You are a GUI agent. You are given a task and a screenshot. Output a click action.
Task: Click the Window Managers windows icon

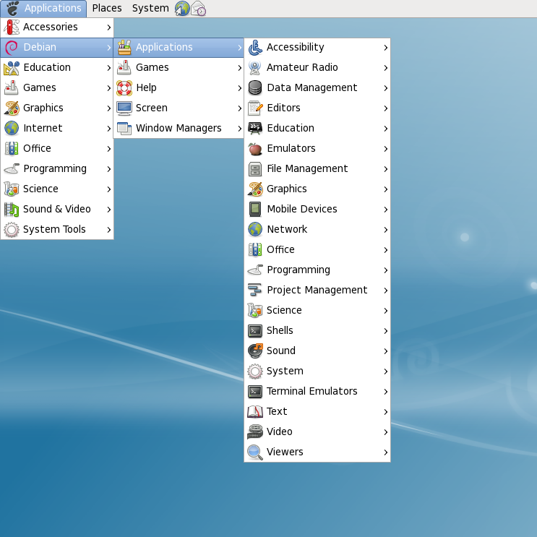coord(124,129)
